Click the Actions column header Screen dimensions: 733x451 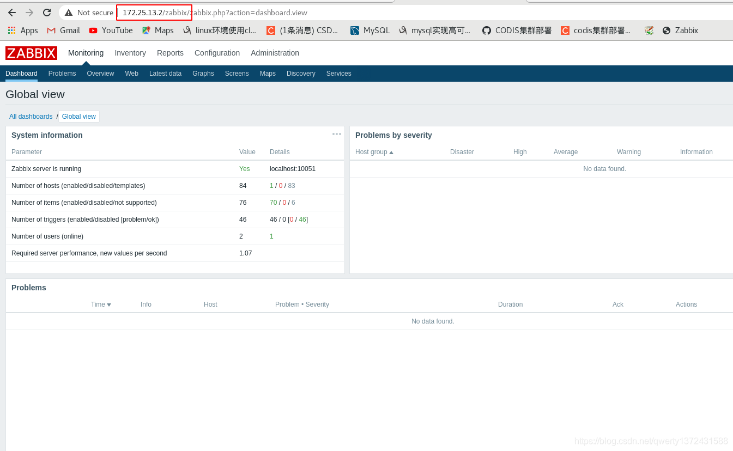point(686,304)
